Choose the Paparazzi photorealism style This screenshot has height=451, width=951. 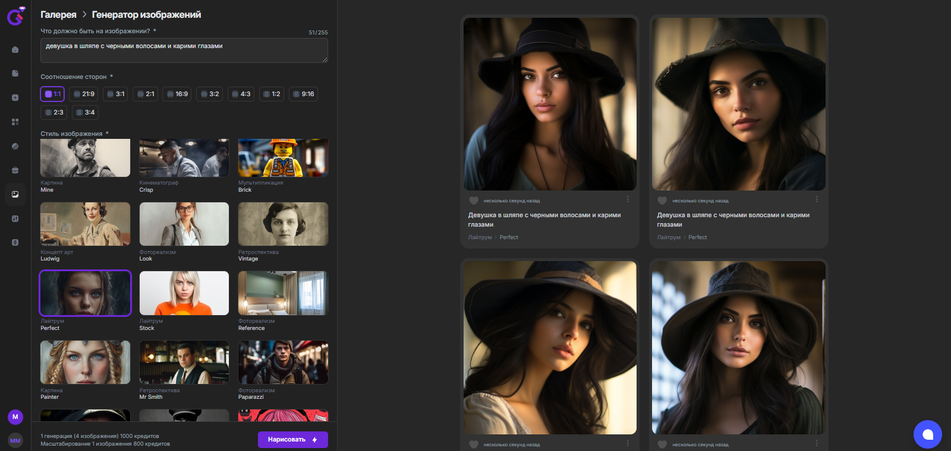pyautogui.click(x=283, y=362)
